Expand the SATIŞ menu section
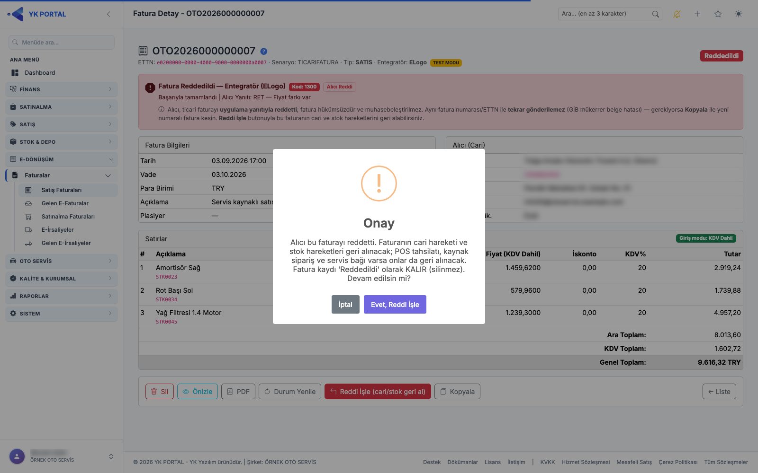The height and width of the screenshot is (473, 758). [x=62, y=124]
